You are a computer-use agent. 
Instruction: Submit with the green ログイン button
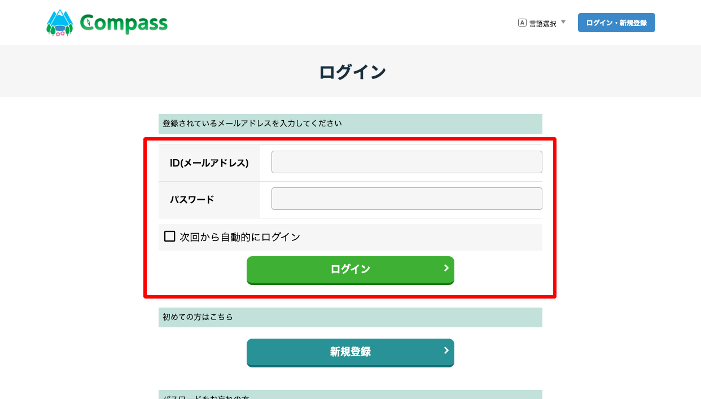click(350, 270)
